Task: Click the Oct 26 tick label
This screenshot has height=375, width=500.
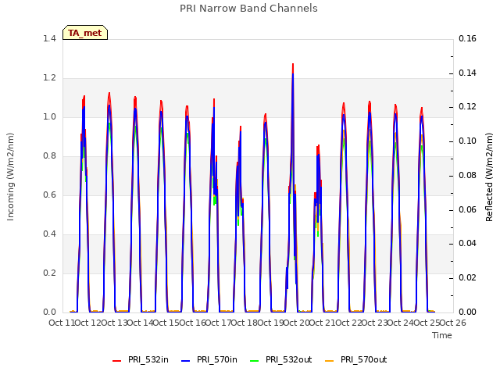Action: [x=453, y=323]
